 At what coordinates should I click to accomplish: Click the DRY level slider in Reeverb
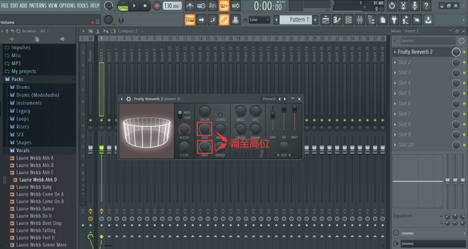click(273, 115)
